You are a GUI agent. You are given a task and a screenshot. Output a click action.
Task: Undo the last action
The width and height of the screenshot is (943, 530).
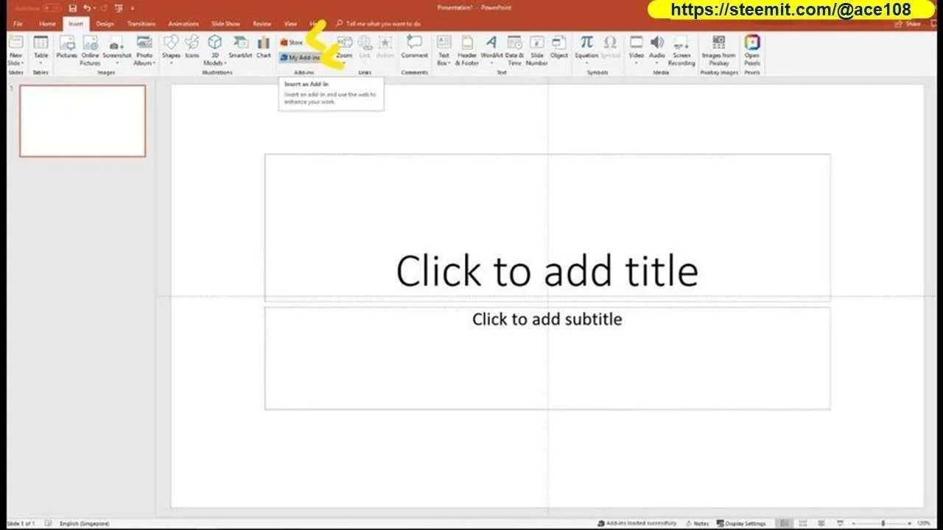click(x=86, y=8)
